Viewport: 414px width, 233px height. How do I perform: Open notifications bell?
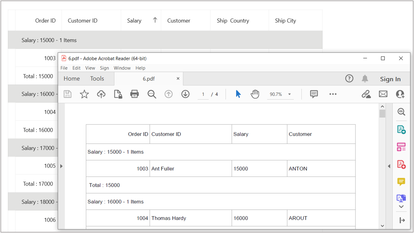pos(364,79)
